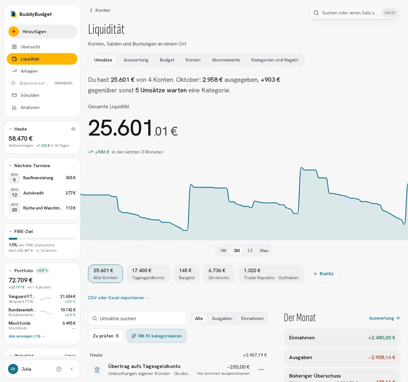Viewport: 408px width, 382px height.
Task: Open the CSV oder Excel importieren link
Action: (119, 298)
